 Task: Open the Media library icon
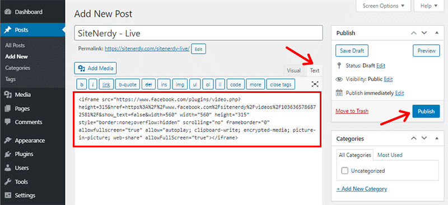(8, 95)
